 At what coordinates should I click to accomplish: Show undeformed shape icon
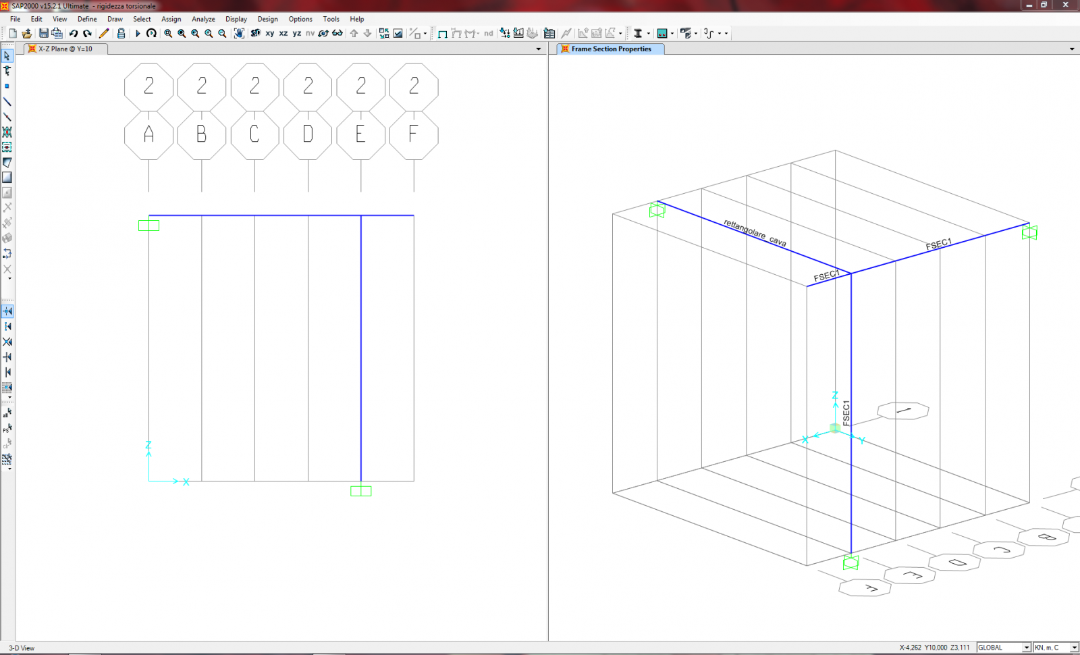click(x=443, y=33)
